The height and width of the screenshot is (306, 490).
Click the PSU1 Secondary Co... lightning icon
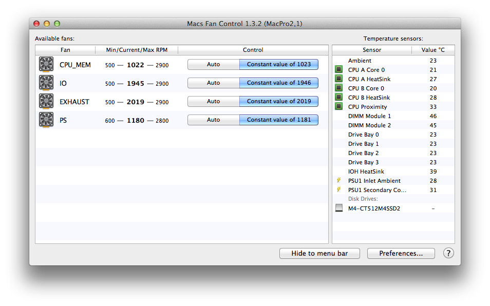click(x=339, y=189)
